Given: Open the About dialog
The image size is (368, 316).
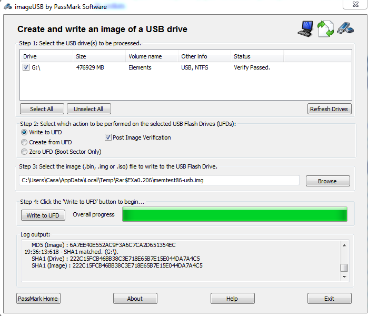Looking at the screenshot, I should pos(135,299).
